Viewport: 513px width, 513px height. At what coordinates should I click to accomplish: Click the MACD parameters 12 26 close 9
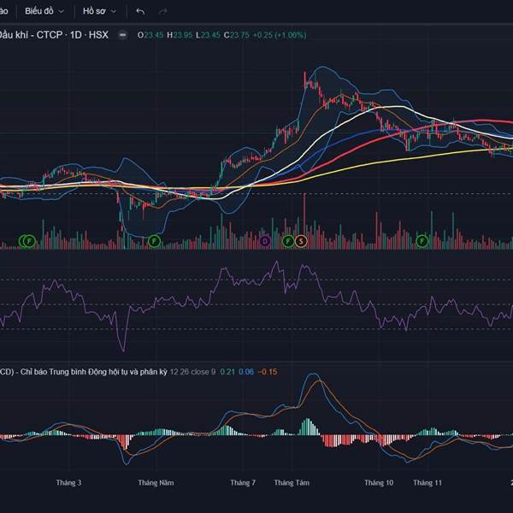pyautogui.click(x=192, y=371)
